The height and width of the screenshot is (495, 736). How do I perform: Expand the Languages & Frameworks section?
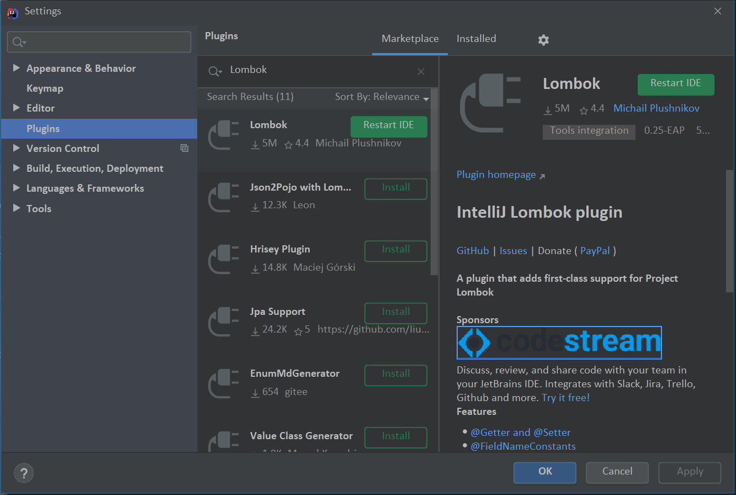tap(16, 188)
